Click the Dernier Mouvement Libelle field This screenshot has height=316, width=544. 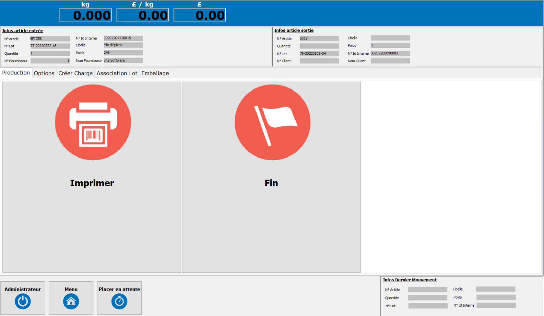[x=496, y=289]
